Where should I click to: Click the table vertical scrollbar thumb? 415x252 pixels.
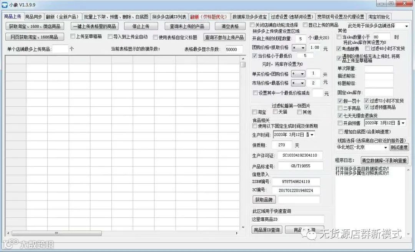pyautogui.click(x=243, y=64)
